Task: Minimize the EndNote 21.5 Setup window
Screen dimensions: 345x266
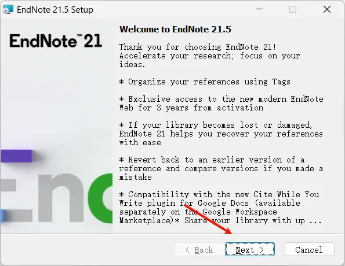Action: pyautogui.click(x=259, y=9)
